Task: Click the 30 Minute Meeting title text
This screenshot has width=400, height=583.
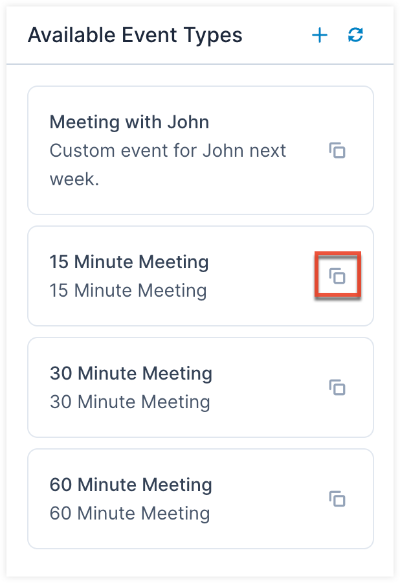Action: [131, 373]
